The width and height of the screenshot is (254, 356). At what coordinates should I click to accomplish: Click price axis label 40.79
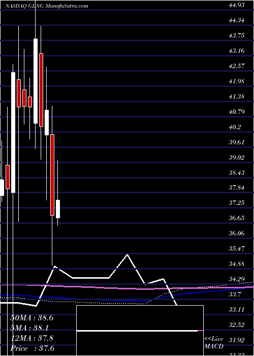coord(236,112)
